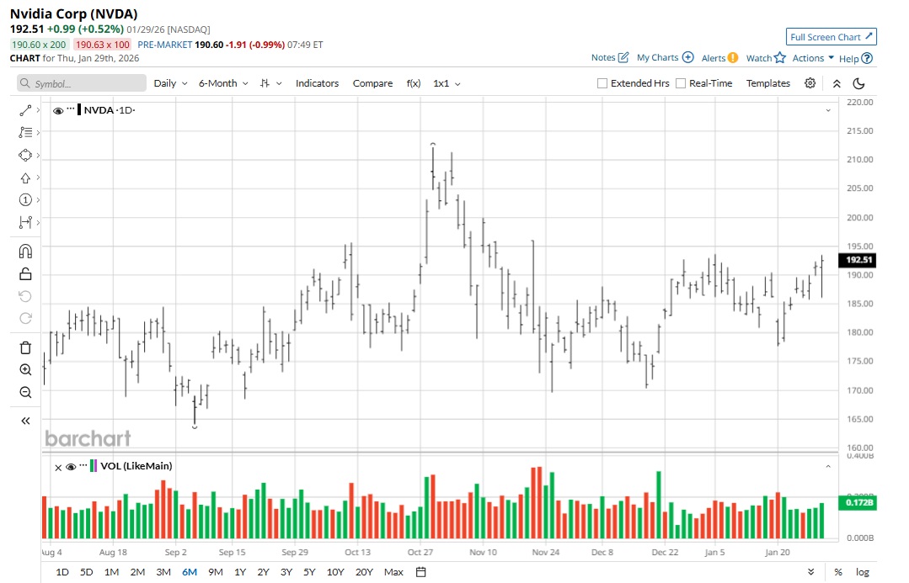Click the My Charts plus icon
The width and height of the screenshot is (909, 583).
click(687, 57)
